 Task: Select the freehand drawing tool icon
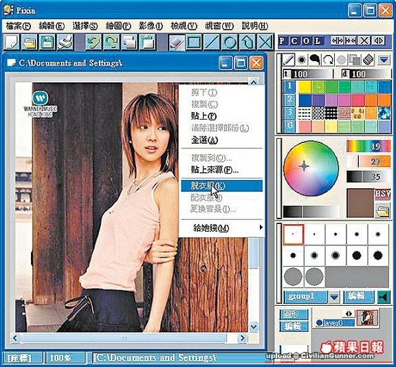pyautogui.click(x=176, y=42)
